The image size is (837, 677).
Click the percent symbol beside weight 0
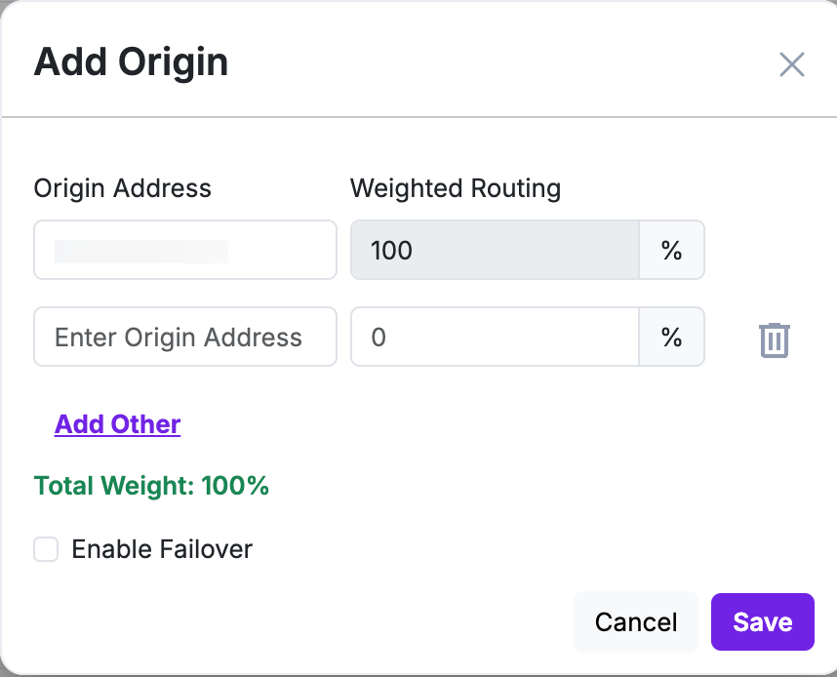[x=671, y=337]
